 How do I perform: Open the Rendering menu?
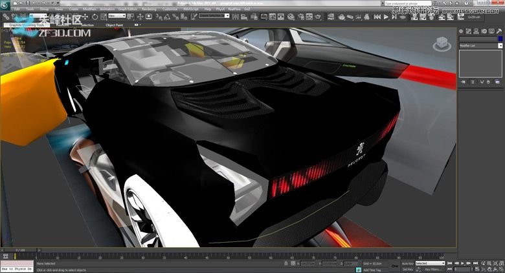[149, 9]
